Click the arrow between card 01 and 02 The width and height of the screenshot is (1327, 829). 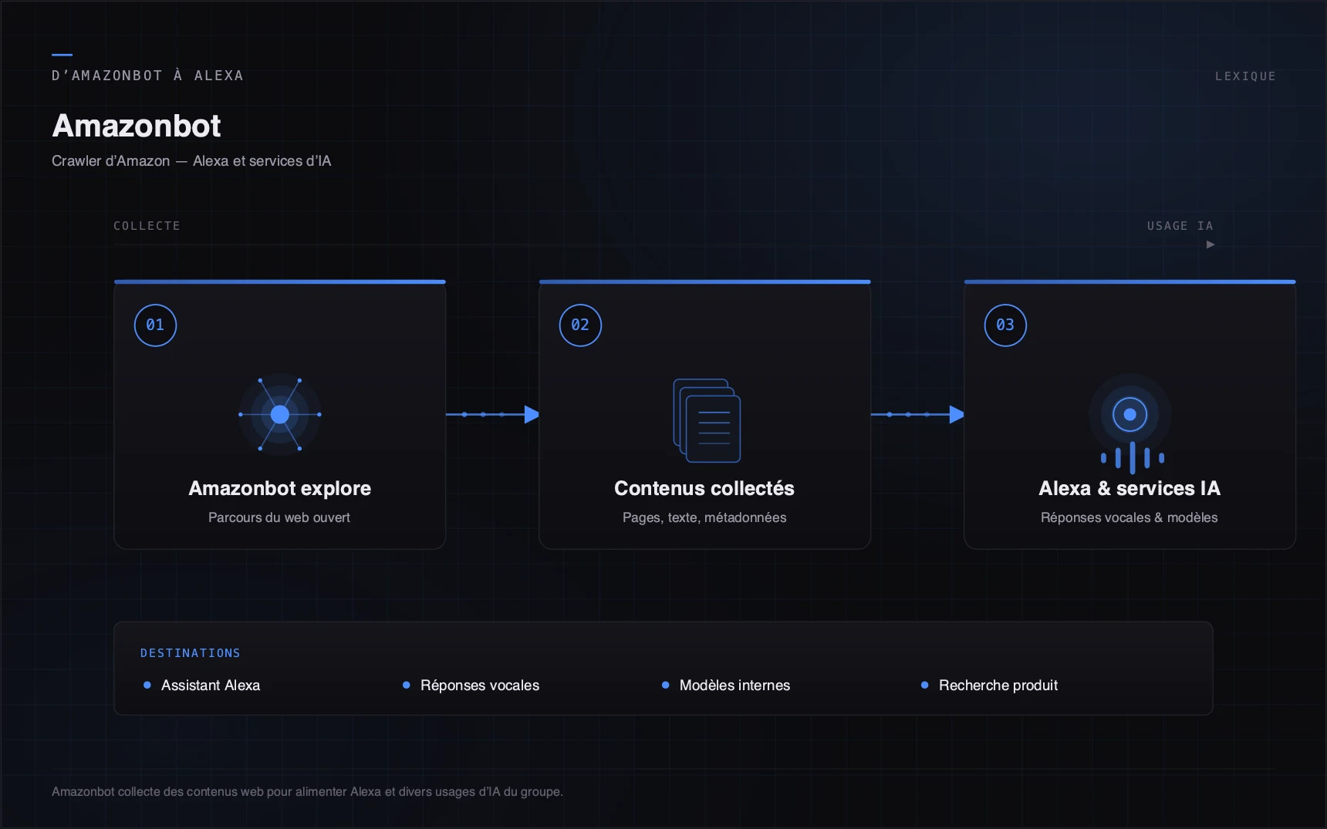492,415
